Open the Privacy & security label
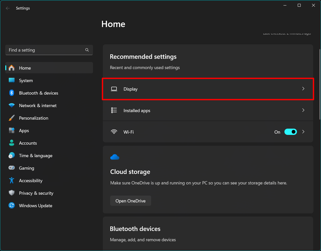The width and height of the screenshot is (321, 251). pyautogui.click(x=36, y=193)
